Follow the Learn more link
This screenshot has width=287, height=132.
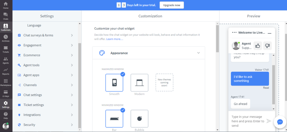point(115,39)
